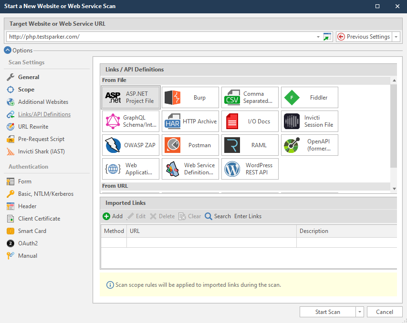Screen dimensions: 407x323
Task: Open Basic, NTLM/Kerberos authentication
Action: click(46, 194)
